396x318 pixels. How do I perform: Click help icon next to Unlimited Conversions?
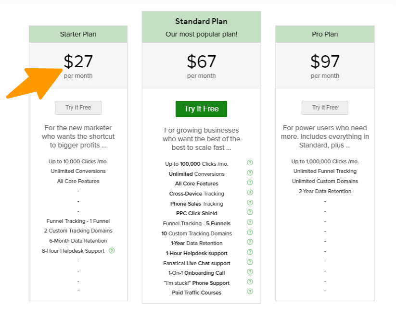250,173
